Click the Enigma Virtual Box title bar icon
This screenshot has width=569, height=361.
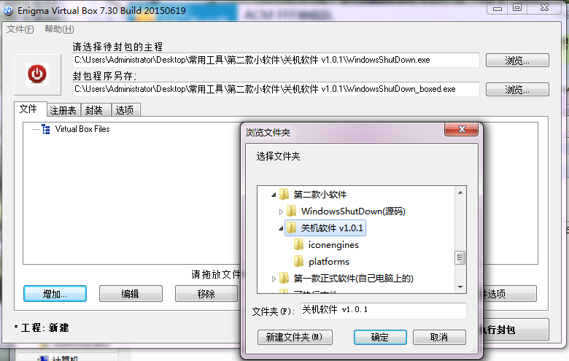click(x=8, y=10)
